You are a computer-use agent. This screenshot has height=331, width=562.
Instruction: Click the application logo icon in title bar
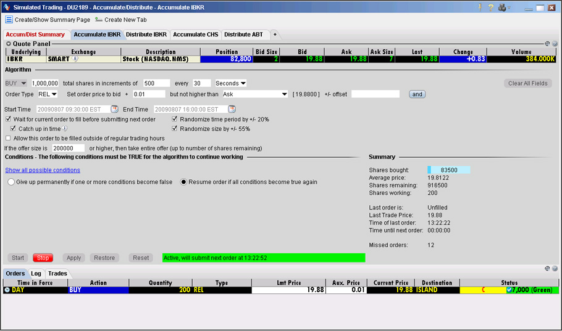tap(6, 7)
